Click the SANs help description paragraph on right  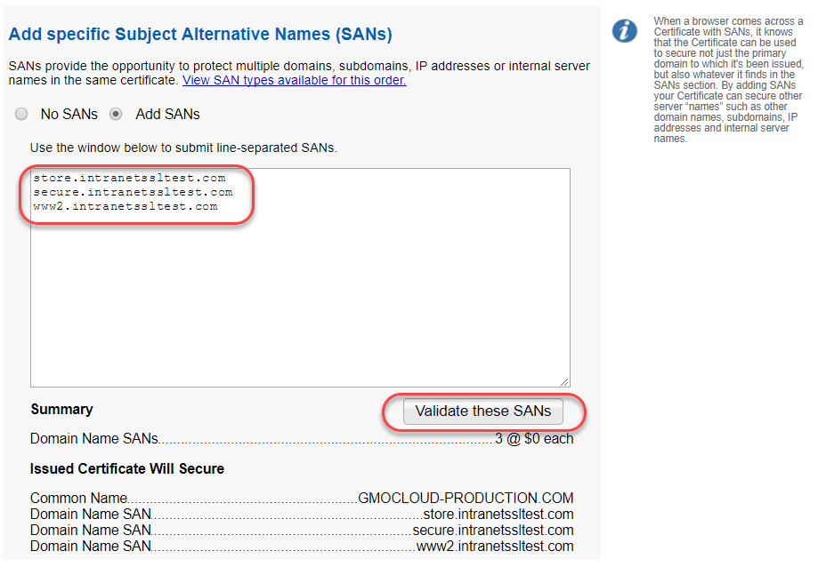pyautogui.click(x=727, y=80)
